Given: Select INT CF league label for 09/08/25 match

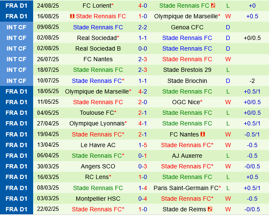Looking at the screenshot, I should [x=16, y=27].
